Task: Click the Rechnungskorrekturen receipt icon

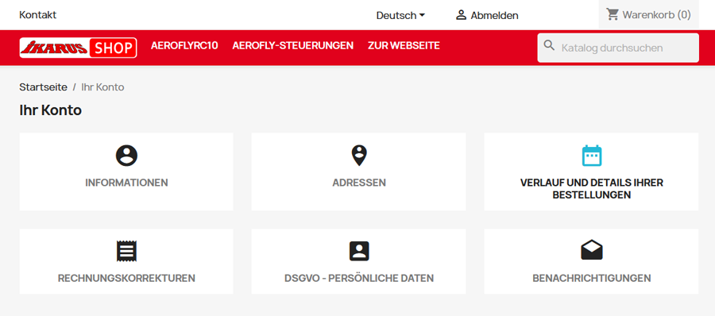Action: click(126, 251)
